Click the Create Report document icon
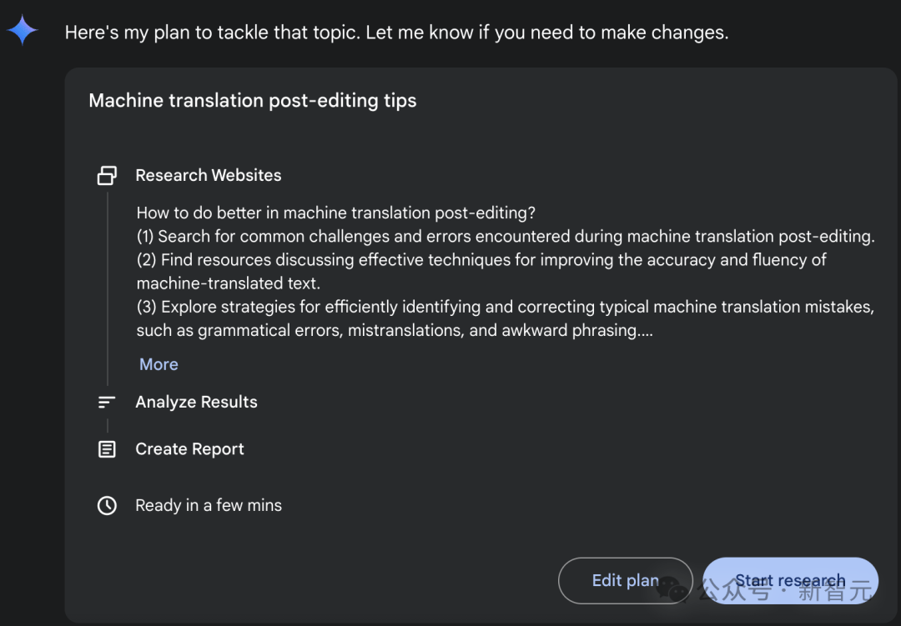This screenshot has width=901, height=626. 107,449
